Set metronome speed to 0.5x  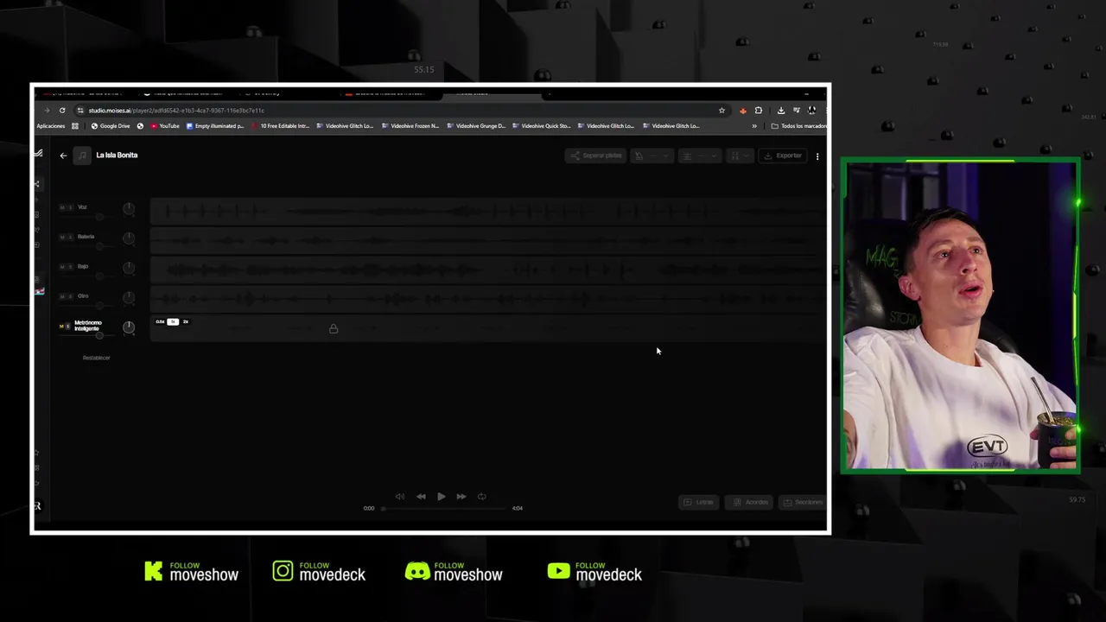click(x=160, y=321)
